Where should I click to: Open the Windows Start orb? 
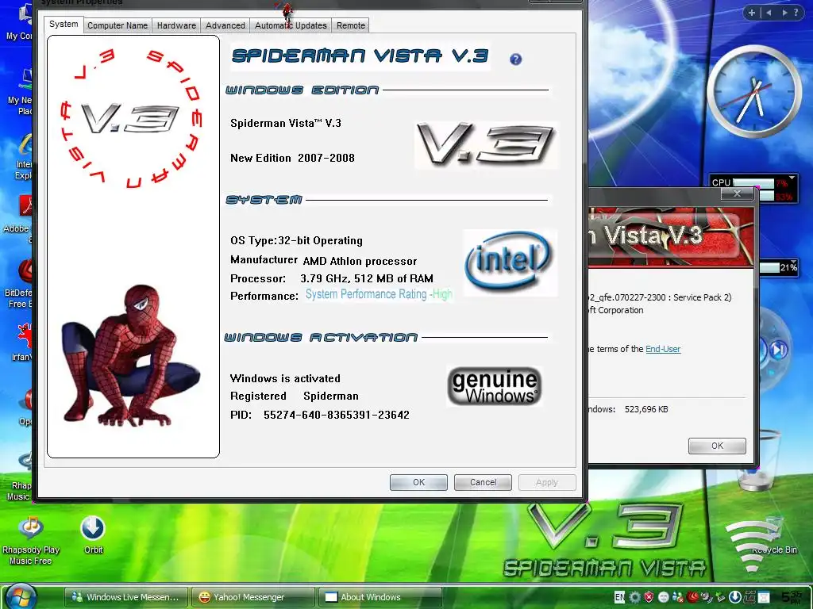(21, 597)
